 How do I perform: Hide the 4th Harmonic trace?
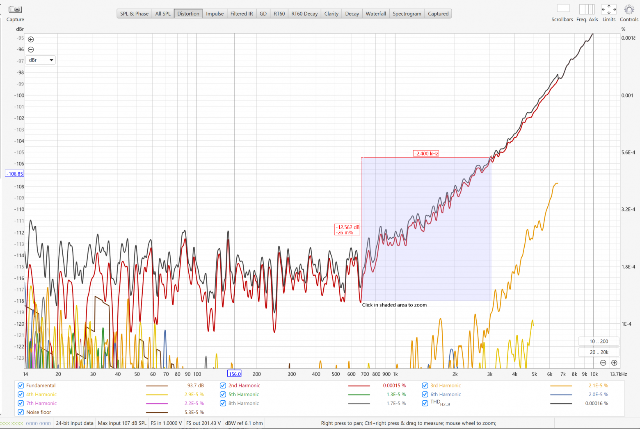tap(21, 395)
